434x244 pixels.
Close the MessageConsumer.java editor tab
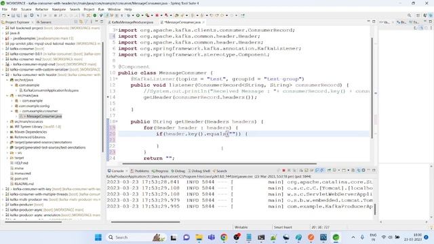coord(203,22)
